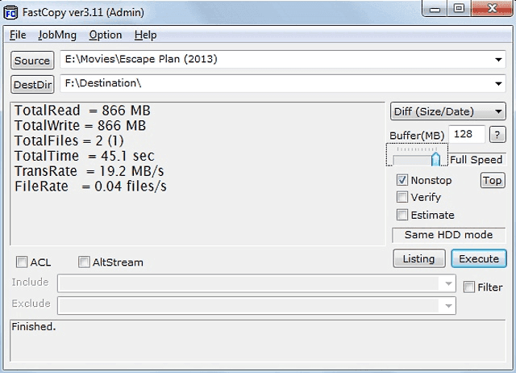Expand the DestDir path history dropdown arrow
The width and height of the screenshot is (516, 373).
coord(499,83)
